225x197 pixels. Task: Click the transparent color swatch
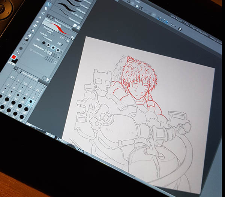coord(10,63)
